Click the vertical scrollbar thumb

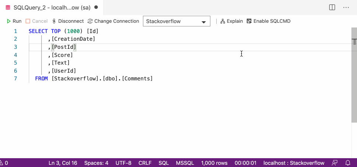(354, 73)
